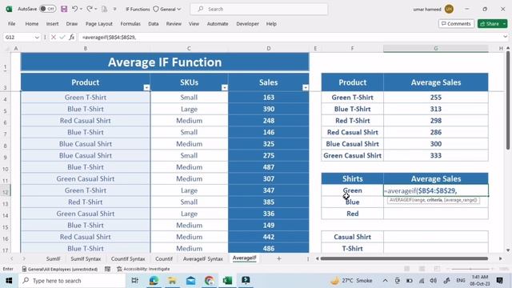Open Google Chrome from the taskbar
This screenshot has height=288, width=512.
(x=209, y=281)
